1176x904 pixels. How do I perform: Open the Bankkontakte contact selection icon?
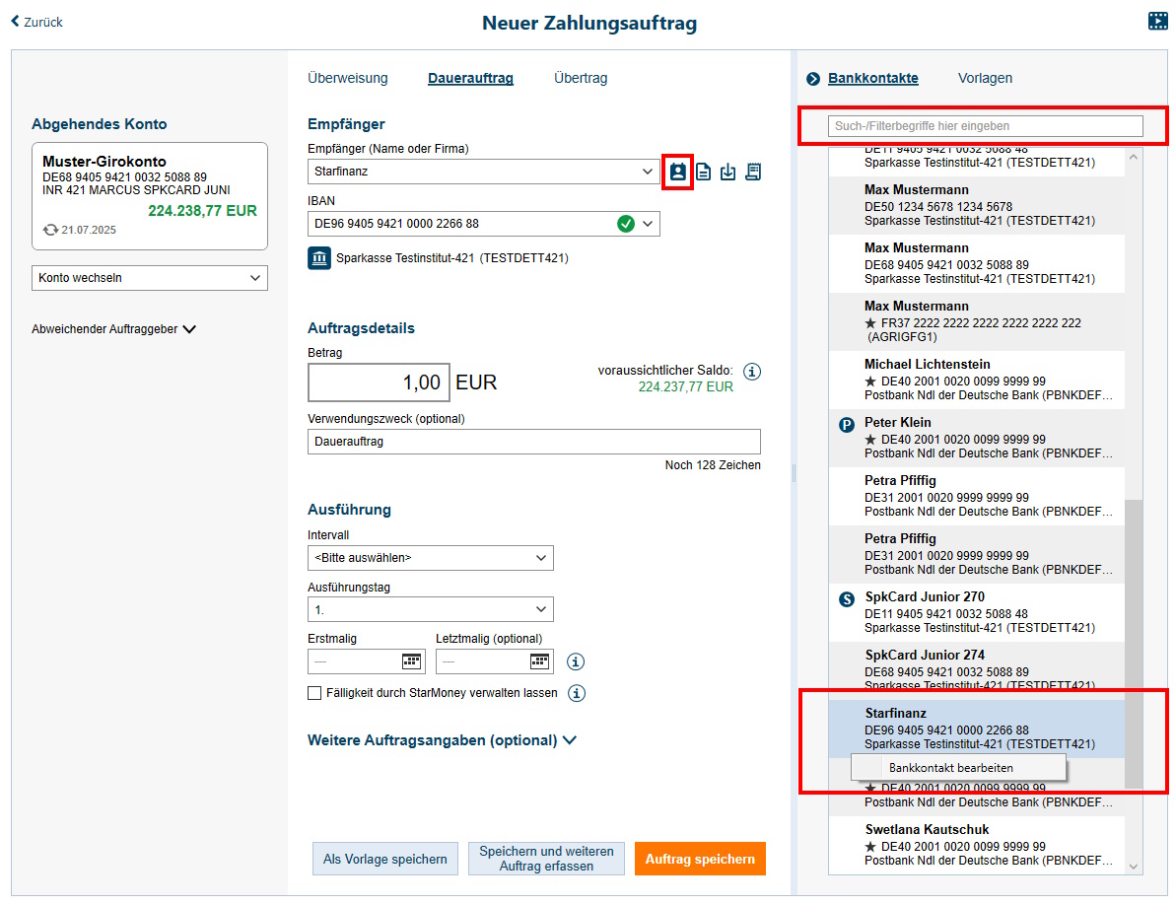pyautogui.click(x=677, y=171)
